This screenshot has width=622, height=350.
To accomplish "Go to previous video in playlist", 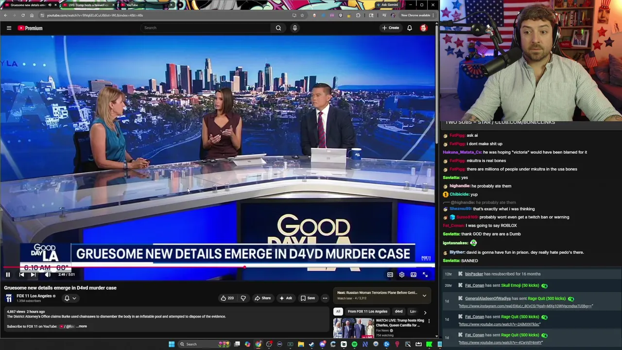I will (x=21, y=275).
